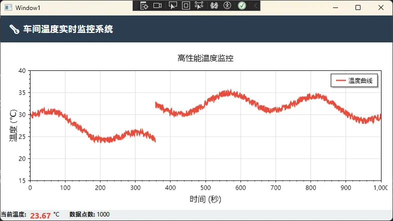Maximize the Window1 window

tap(358, 7)
